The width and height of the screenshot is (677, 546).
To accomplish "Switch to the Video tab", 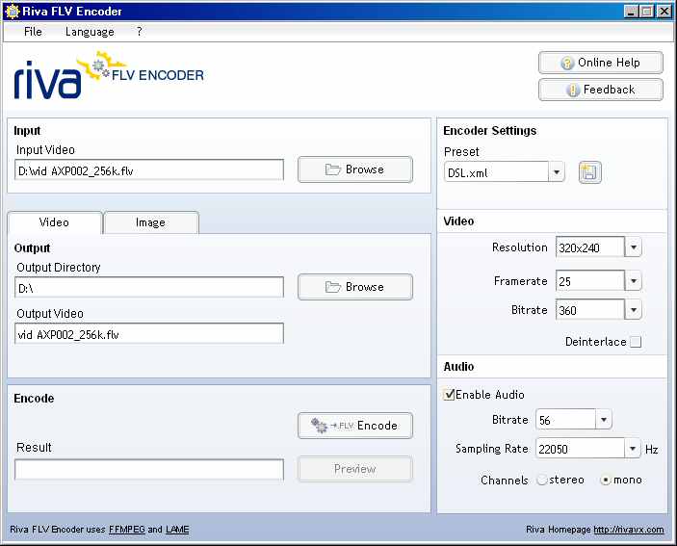I will pyautogui.click(x=54, y=222).
